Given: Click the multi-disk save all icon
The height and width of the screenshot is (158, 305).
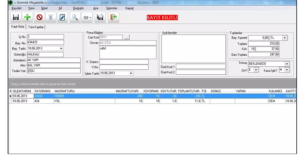Looking at the screenshot, I should (100, 18).
